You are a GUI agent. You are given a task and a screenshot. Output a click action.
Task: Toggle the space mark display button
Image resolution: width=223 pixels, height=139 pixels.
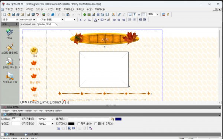click(x=139, y=14)
